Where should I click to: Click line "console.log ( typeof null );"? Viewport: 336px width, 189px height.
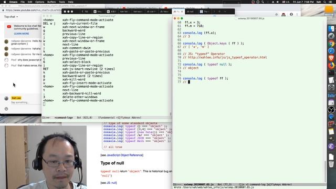tap(207, 64)
